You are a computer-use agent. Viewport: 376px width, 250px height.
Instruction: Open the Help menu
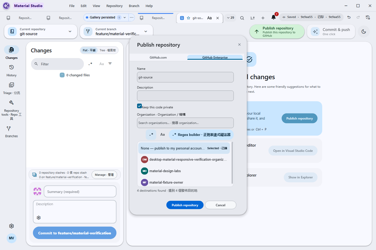click(149, 6)
